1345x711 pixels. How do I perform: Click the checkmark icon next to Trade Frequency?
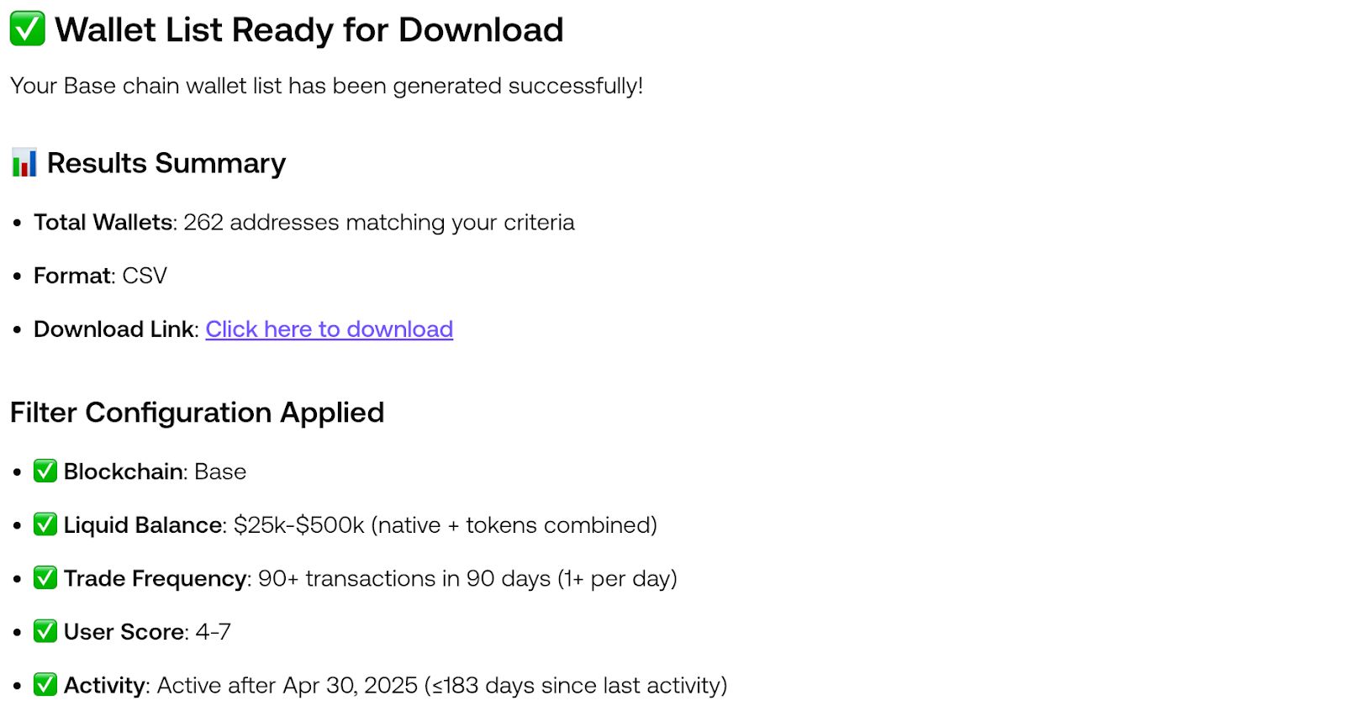pos(45,578)
